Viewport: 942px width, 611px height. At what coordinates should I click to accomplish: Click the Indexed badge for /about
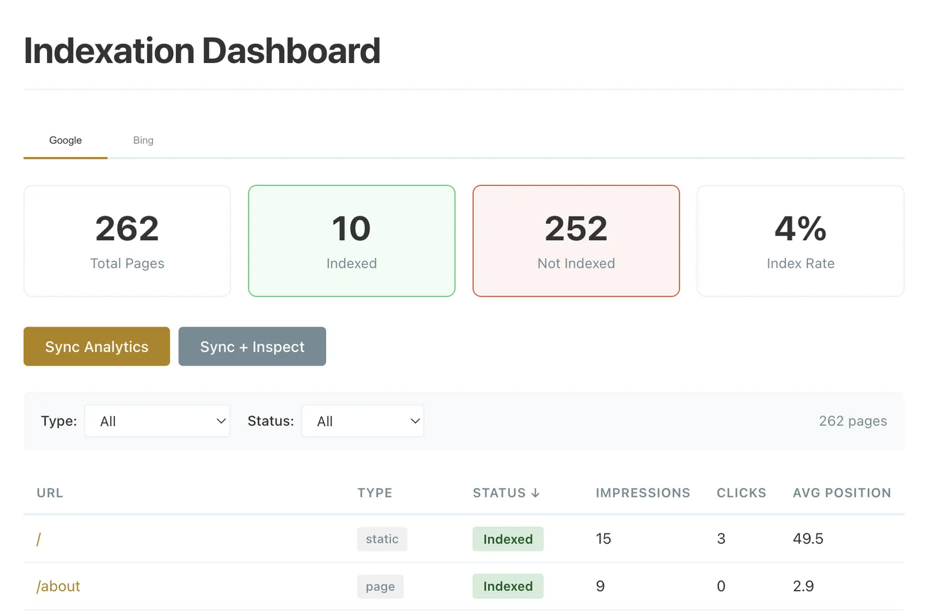click(x=508, y=586)
